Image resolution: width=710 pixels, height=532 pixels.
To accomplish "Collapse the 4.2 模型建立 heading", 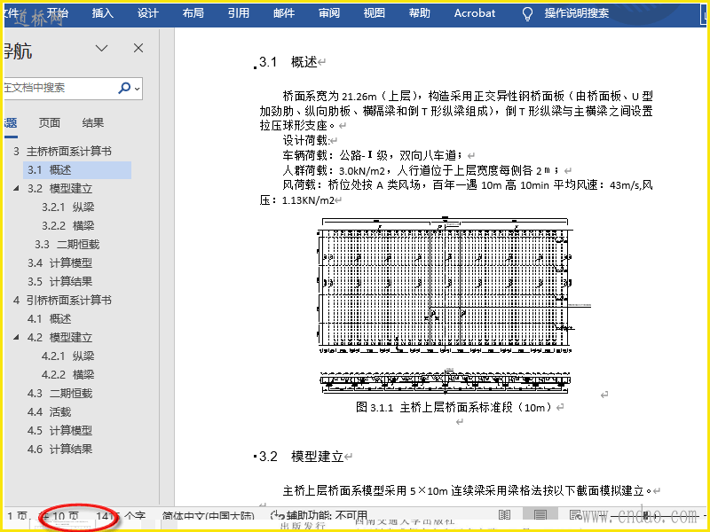I will (16, 337).
